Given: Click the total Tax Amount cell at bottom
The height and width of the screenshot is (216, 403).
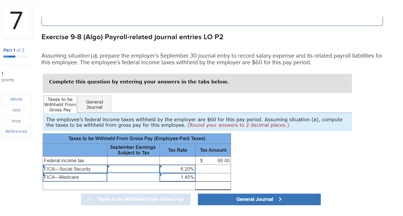Looking at the screenshot, I should (x=213, y=185).
